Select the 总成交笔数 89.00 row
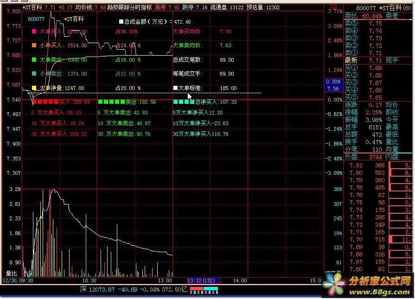Viewport: 415px width, 299px height. (x=203, y=59)
